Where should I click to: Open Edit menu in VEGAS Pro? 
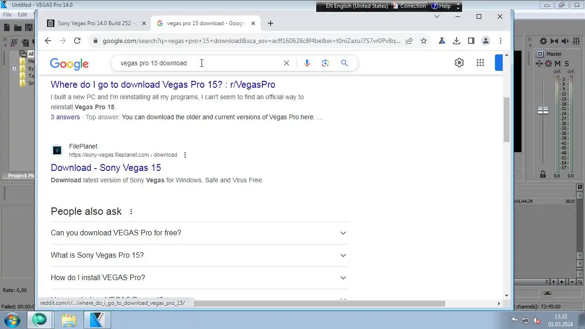pos(22,15)
